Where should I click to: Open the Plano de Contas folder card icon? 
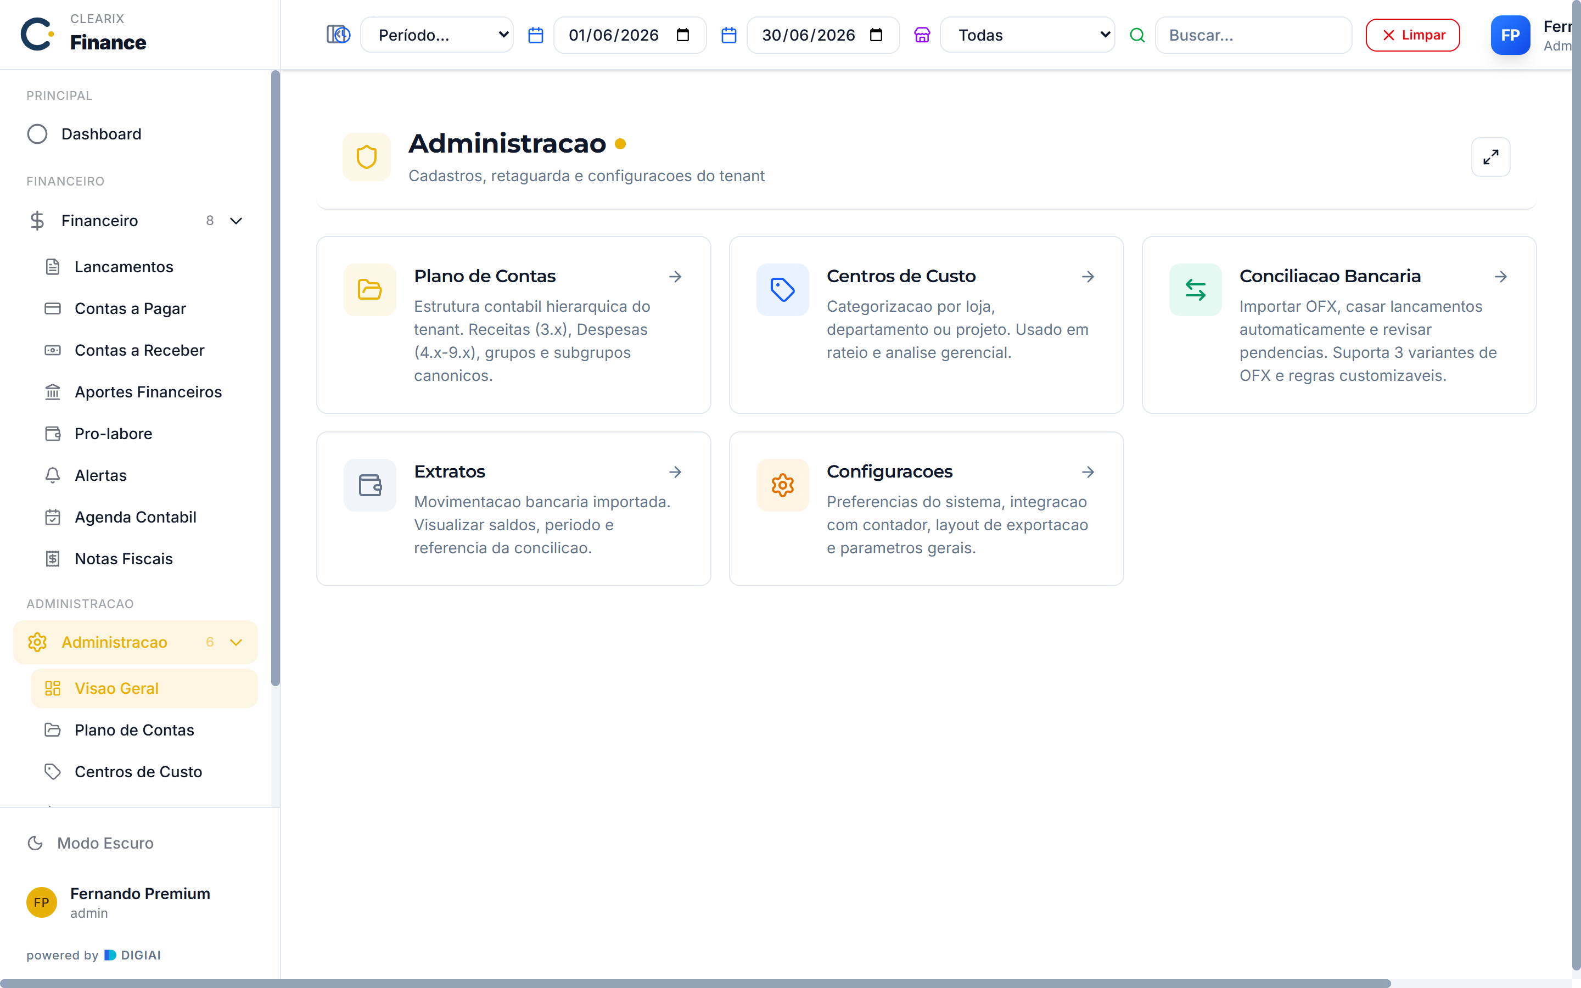pos(370,289)
